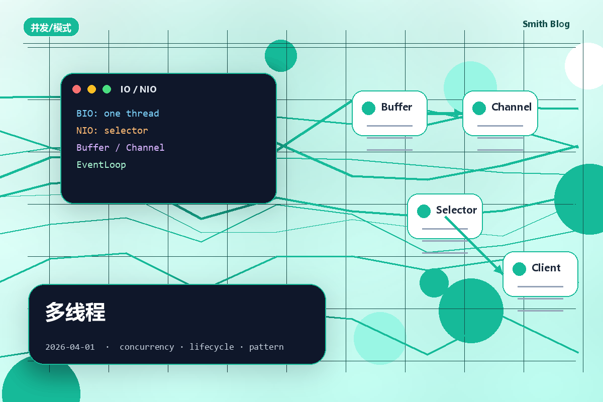This screenshot has height=402, width=603.
Task: Click the date 2026-04-01
Action: pos(70,347)
